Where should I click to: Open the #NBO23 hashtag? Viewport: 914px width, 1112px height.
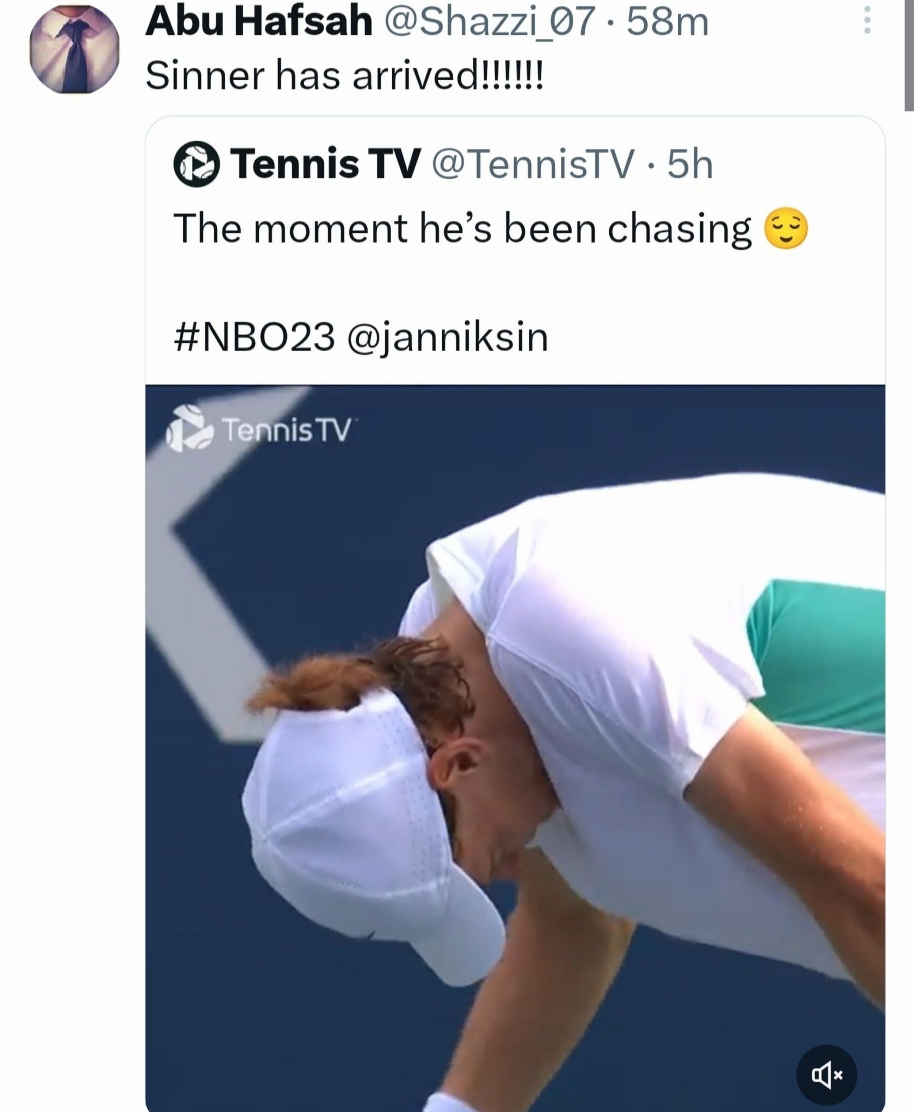254,337
